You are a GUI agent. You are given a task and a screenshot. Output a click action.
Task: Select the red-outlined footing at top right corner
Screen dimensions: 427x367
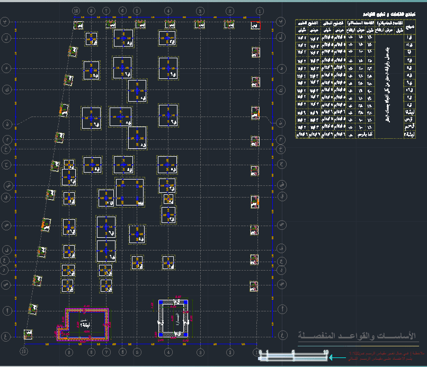coord(255,25)
